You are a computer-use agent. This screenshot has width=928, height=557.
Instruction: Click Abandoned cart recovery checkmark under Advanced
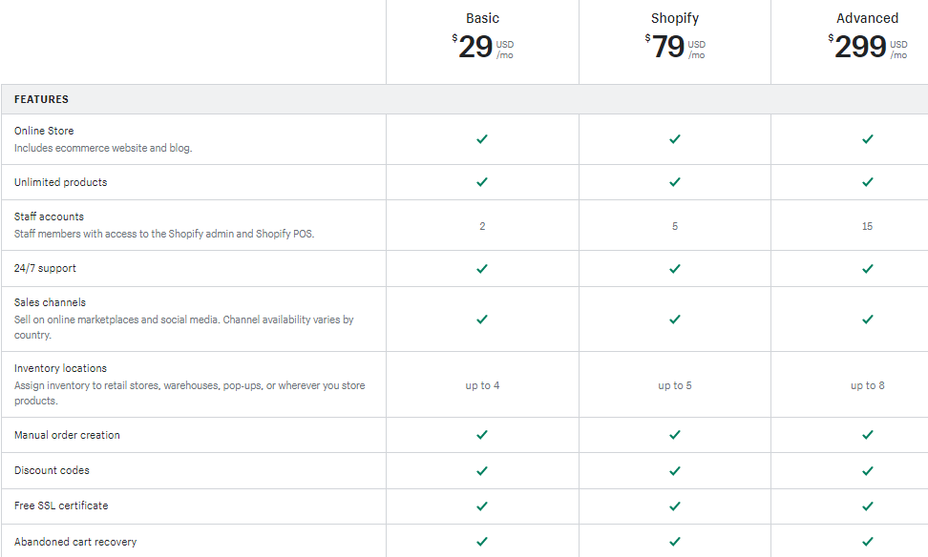coord(868,541)
